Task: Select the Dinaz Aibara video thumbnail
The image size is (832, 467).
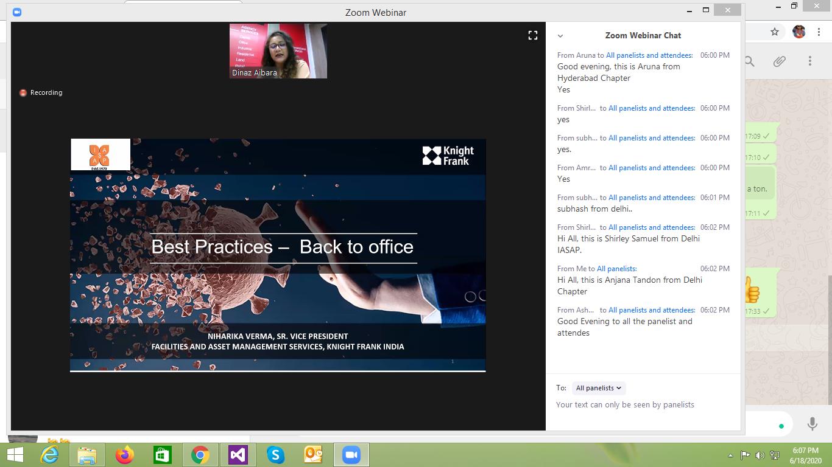Action: (x=278, y=51)
